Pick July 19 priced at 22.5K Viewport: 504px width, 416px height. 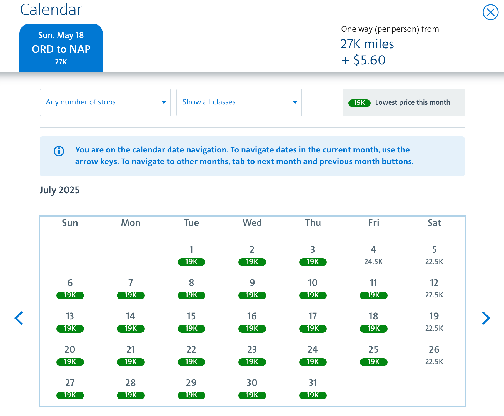pos(434,322)
